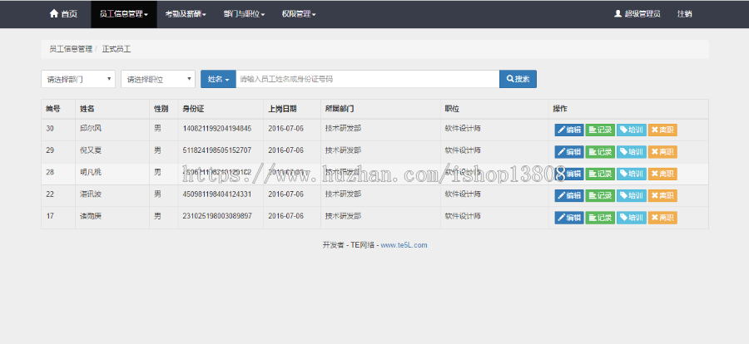This screenshot has width=749, height=344.
Task: Open 记录 for employee number 30
Action: click(x=600, y=130)
